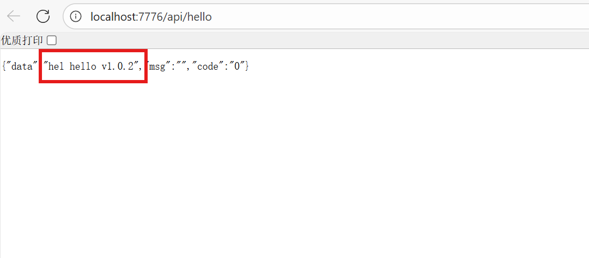This screenshot has height=258, width=589.
Task: Click the "0" code value
Action: pos(237,66)
